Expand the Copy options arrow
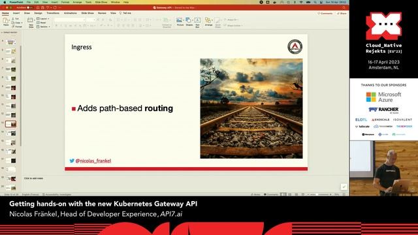 click(22, 23)
